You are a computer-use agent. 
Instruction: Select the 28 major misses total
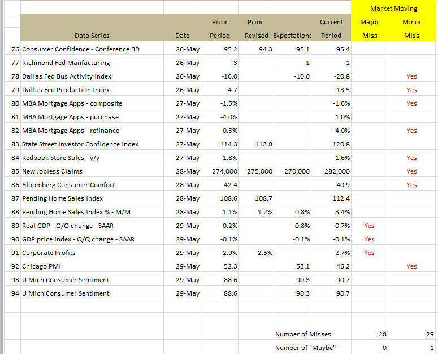click(383, 334)
